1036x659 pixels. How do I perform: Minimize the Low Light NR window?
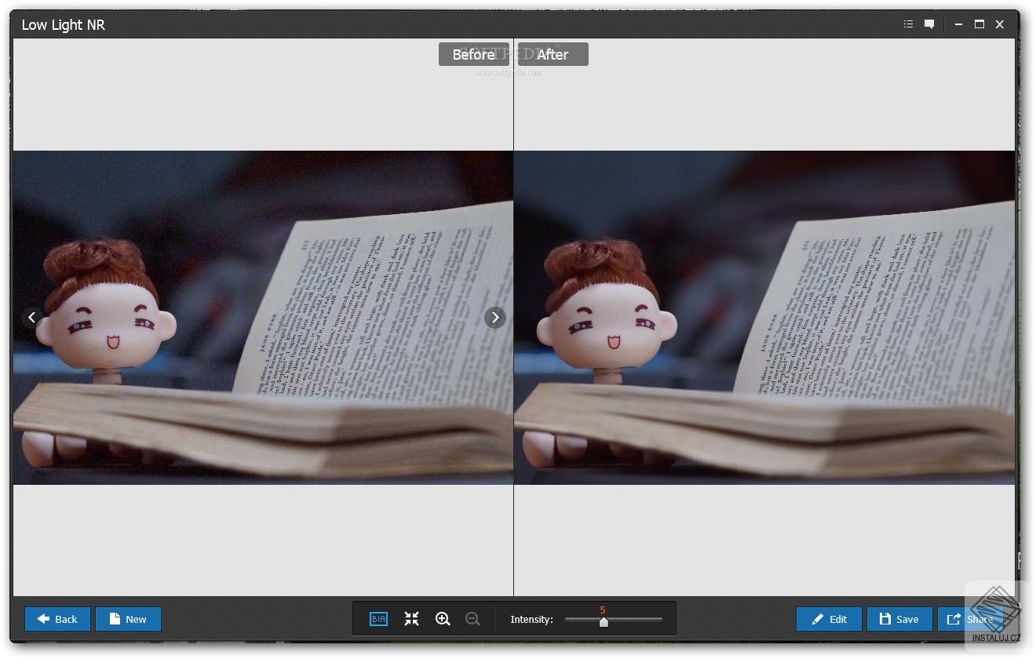[958, 24]
